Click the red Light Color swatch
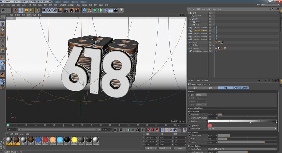This screenshot has width=282, height=153. tap(210, 126)
